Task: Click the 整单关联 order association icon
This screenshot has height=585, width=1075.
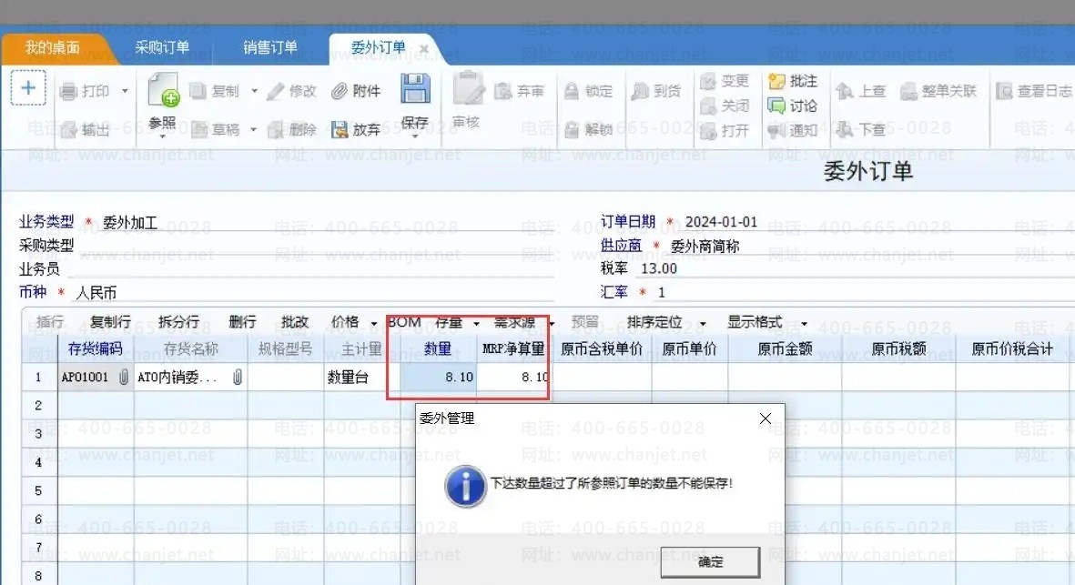Action: coord(908,91)
